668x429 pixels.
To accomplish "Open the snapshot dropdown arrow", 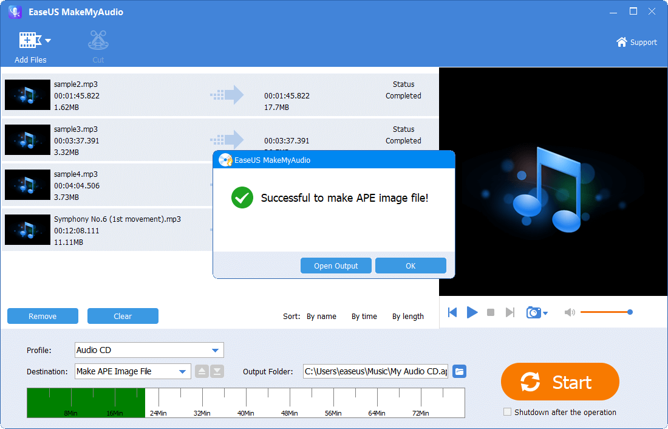I will pyautogui.click(x=545, y=312).
